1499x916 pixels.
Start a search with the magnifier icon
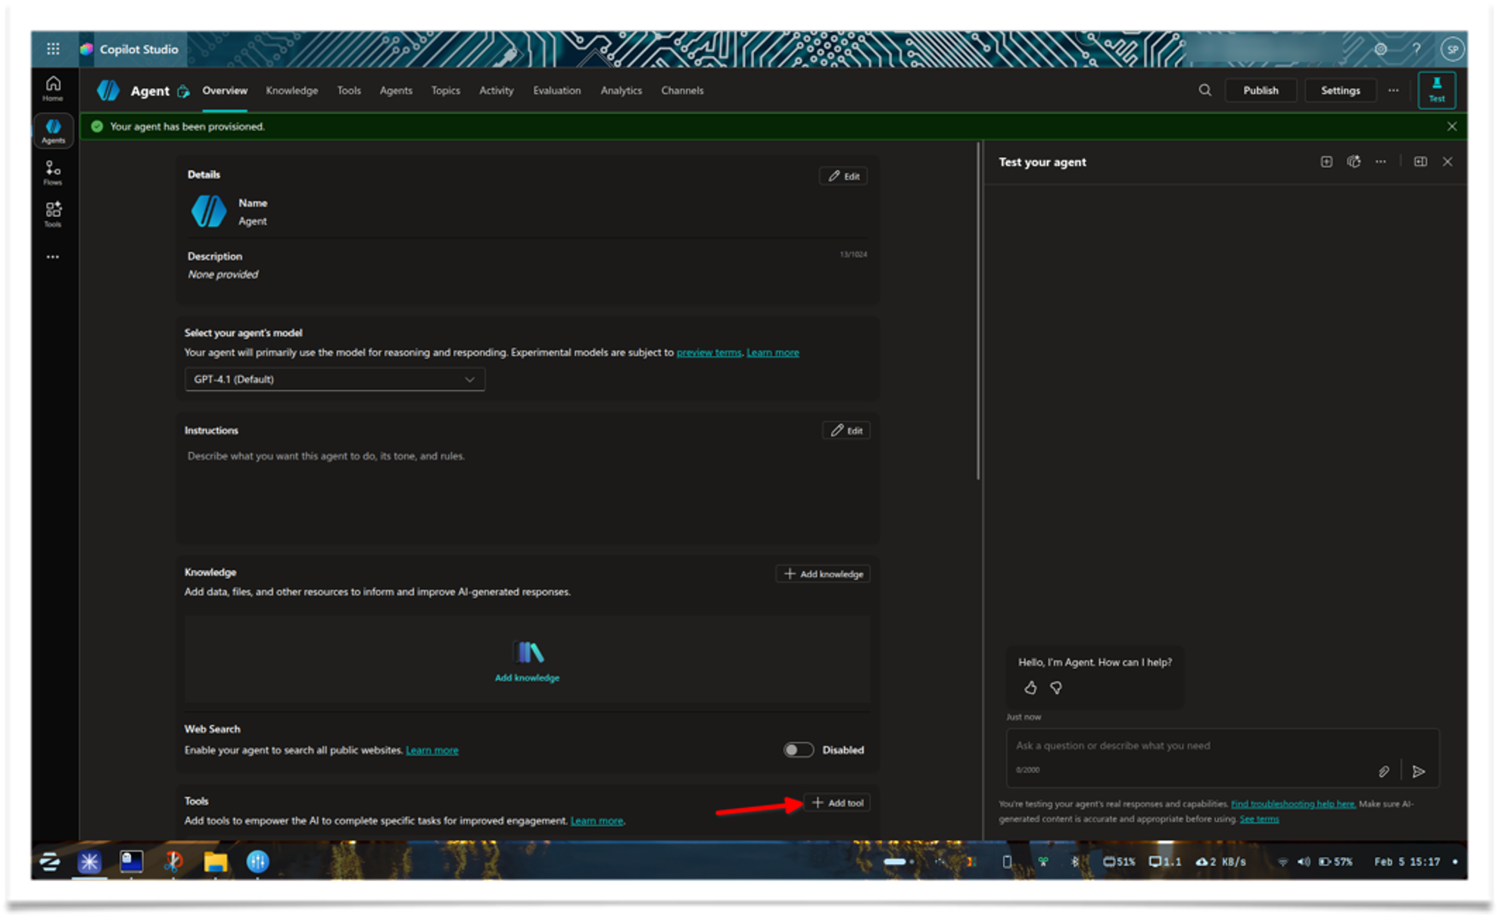pos(1204,90)
